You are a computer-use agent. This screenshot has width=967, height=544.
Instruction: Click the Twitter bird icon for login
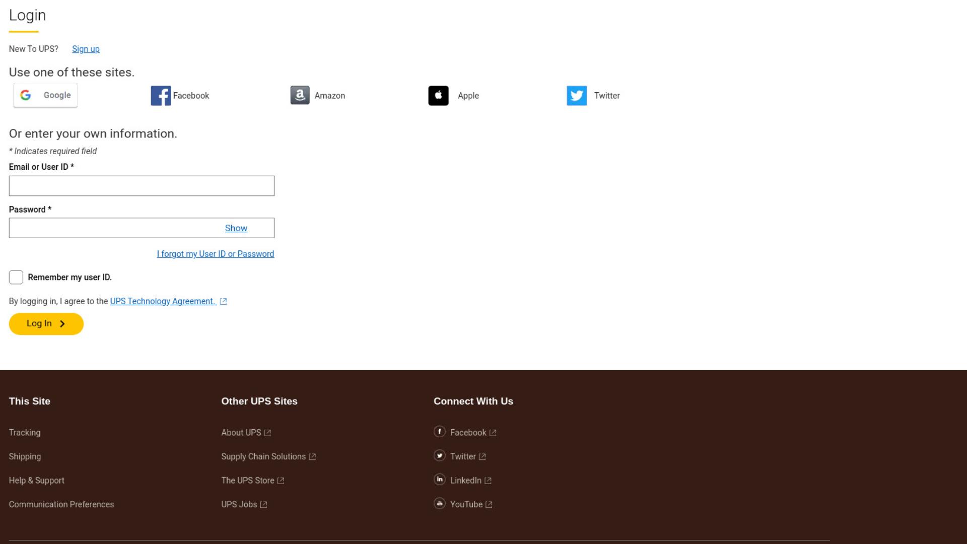coord(577,96)
